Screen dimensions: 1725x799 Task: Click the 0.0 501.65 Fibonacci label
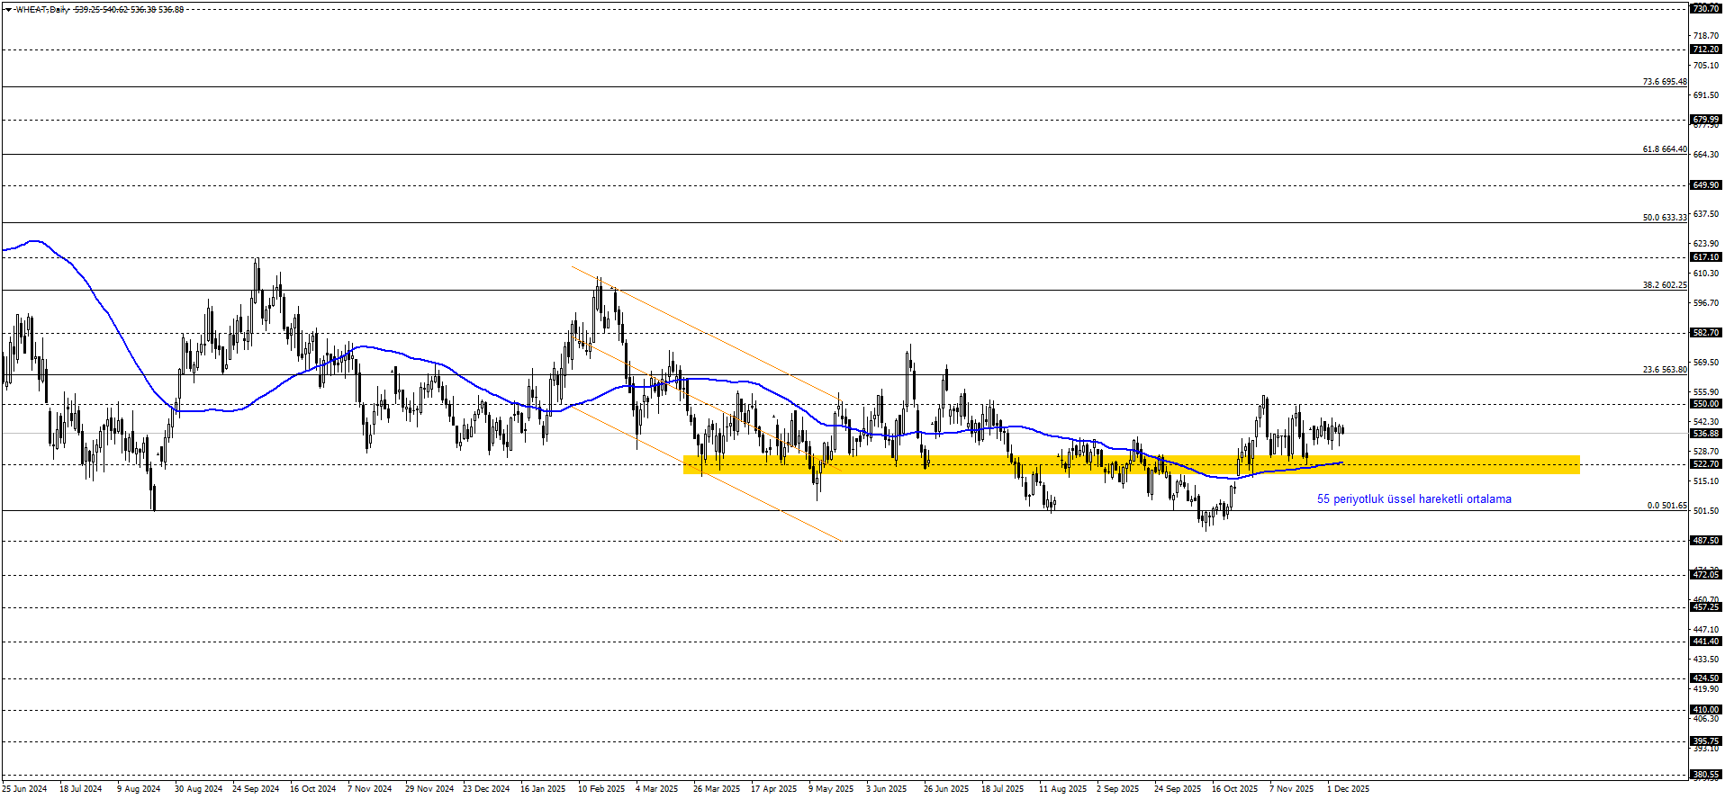(1666, 506)
